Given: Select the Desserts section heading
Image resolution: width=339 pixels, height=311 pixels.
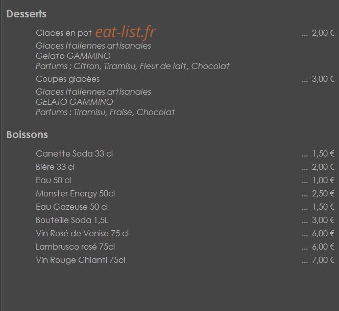Looking at the screenshot, I should [26, 14].
